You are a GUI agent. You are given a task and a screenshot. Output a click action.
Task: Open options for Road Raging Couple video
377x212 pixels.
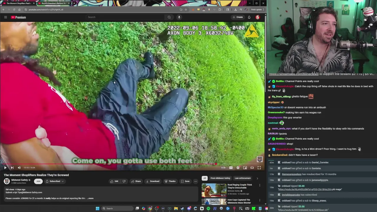click(260, 185)
